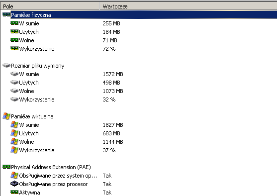Select the 1144 MB value
The height and width of the screenshot is (196, 277).
coord(113,142)
